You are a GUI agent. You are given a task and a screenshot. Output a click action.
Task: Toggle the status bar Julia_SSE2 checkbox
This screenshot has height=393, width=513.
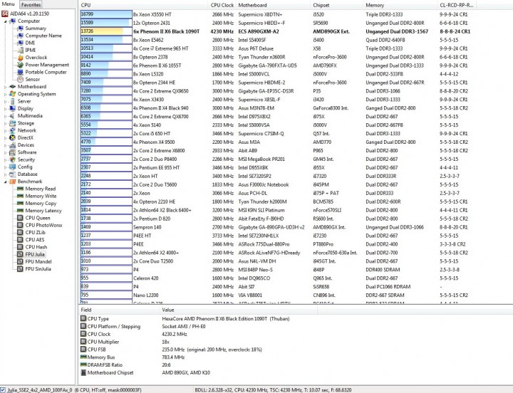(3, 390)
